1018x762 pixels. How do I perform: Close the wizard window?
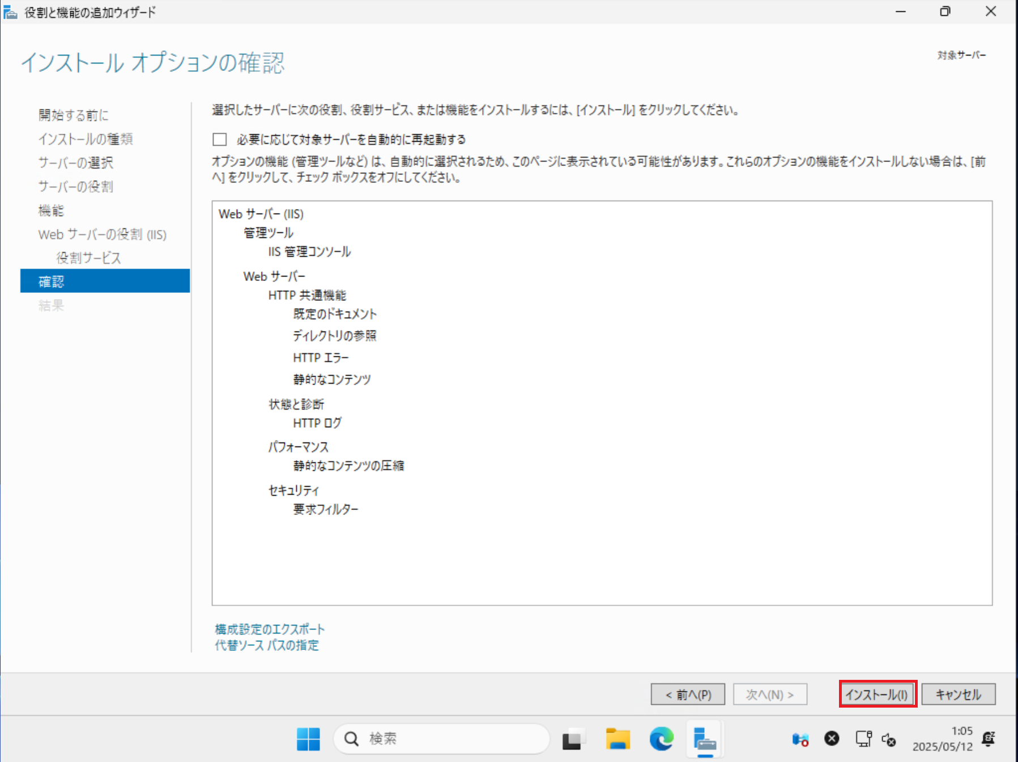click(x=991, y=11)
